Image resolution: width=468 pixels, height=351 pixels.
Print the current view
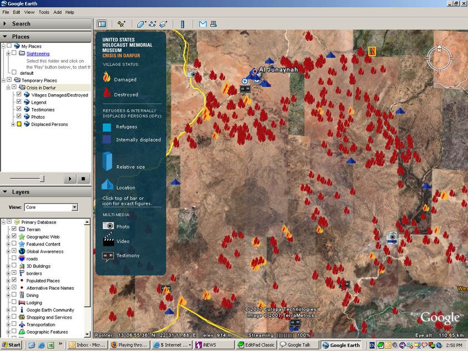pos(213,24)
